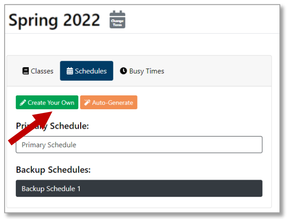Click the magic wand icon on Auto-Generate
This screenshot has height=219, width=291.
pos(87,103)
